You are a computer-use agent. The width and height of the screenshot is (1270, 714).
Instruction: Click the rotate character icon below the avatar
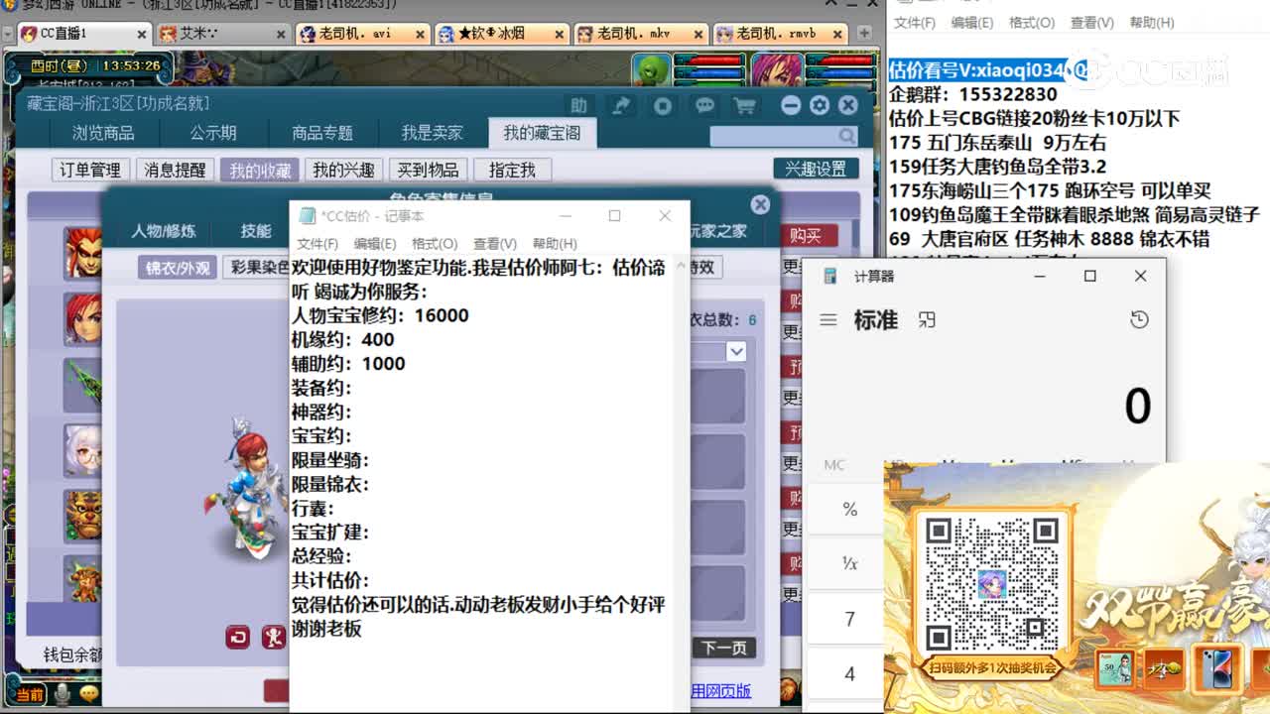238,637
